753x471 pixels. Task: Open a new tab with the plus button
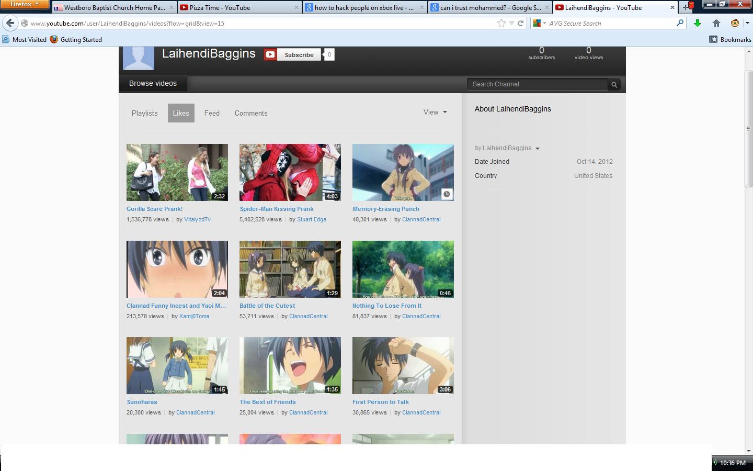686,7
